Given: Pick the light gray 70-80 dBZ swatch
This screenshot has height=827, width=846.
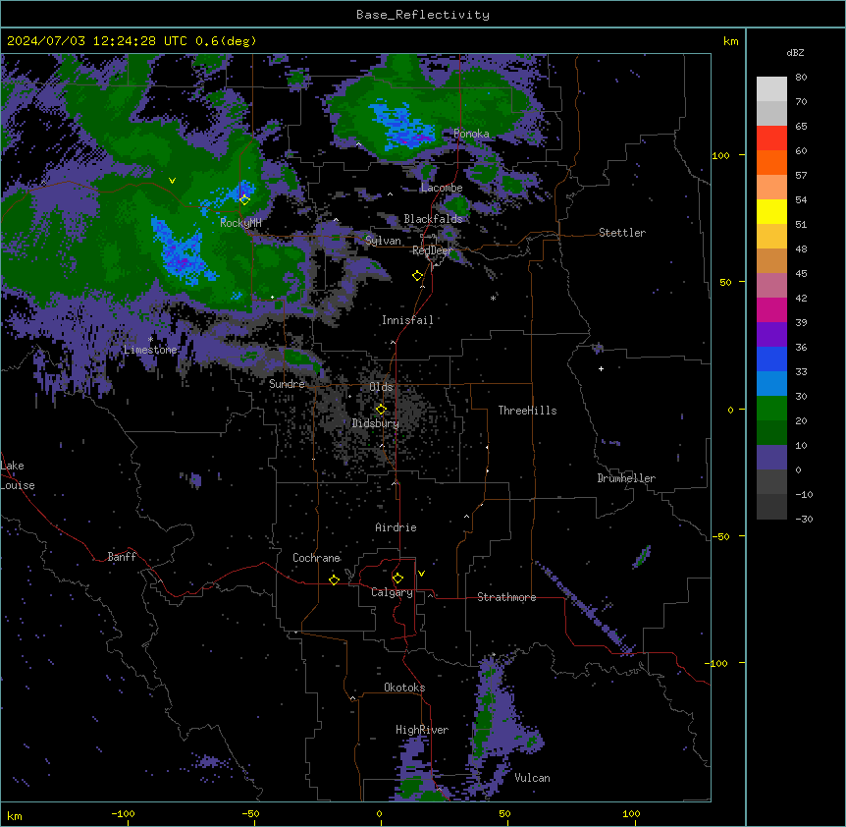Looking at the screenshot, I should 771,88.
